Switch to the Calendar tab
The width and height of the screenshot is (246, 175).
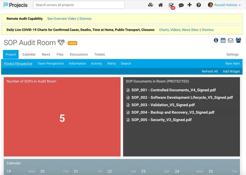tap(29, 54)
